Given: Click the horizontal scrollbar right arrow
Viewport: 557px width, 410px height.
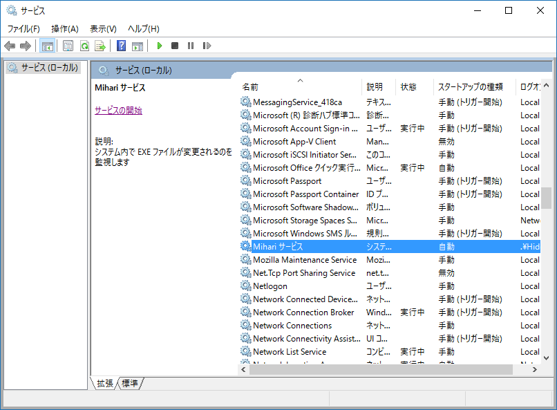Looking at the screenshot, I should [535, 369].
